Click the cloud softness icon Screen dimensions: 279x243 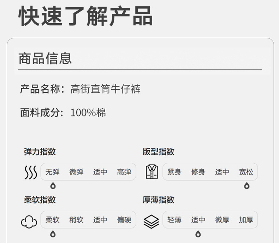pos(29,222)
